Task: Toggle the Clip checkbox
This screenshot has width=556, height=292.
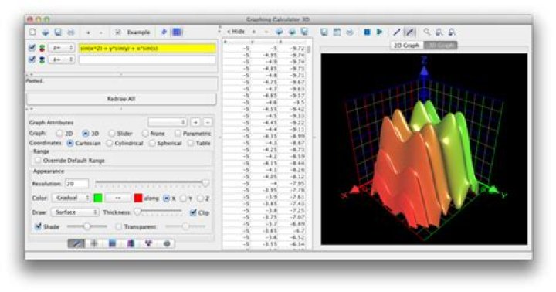Action: click(x=193, y=212)
